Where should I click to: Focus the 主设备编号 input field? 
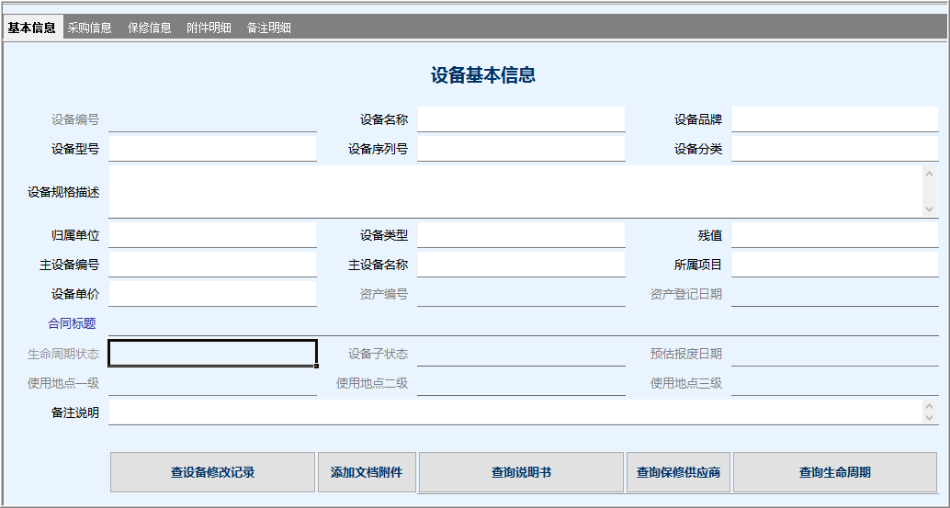212,265
